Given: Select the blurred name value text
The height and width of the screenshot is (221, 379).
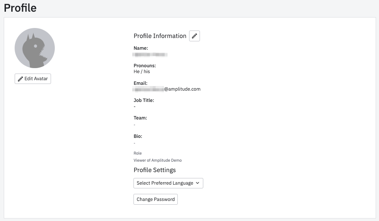Looking at the screenshot, I should tap(150, 54).
